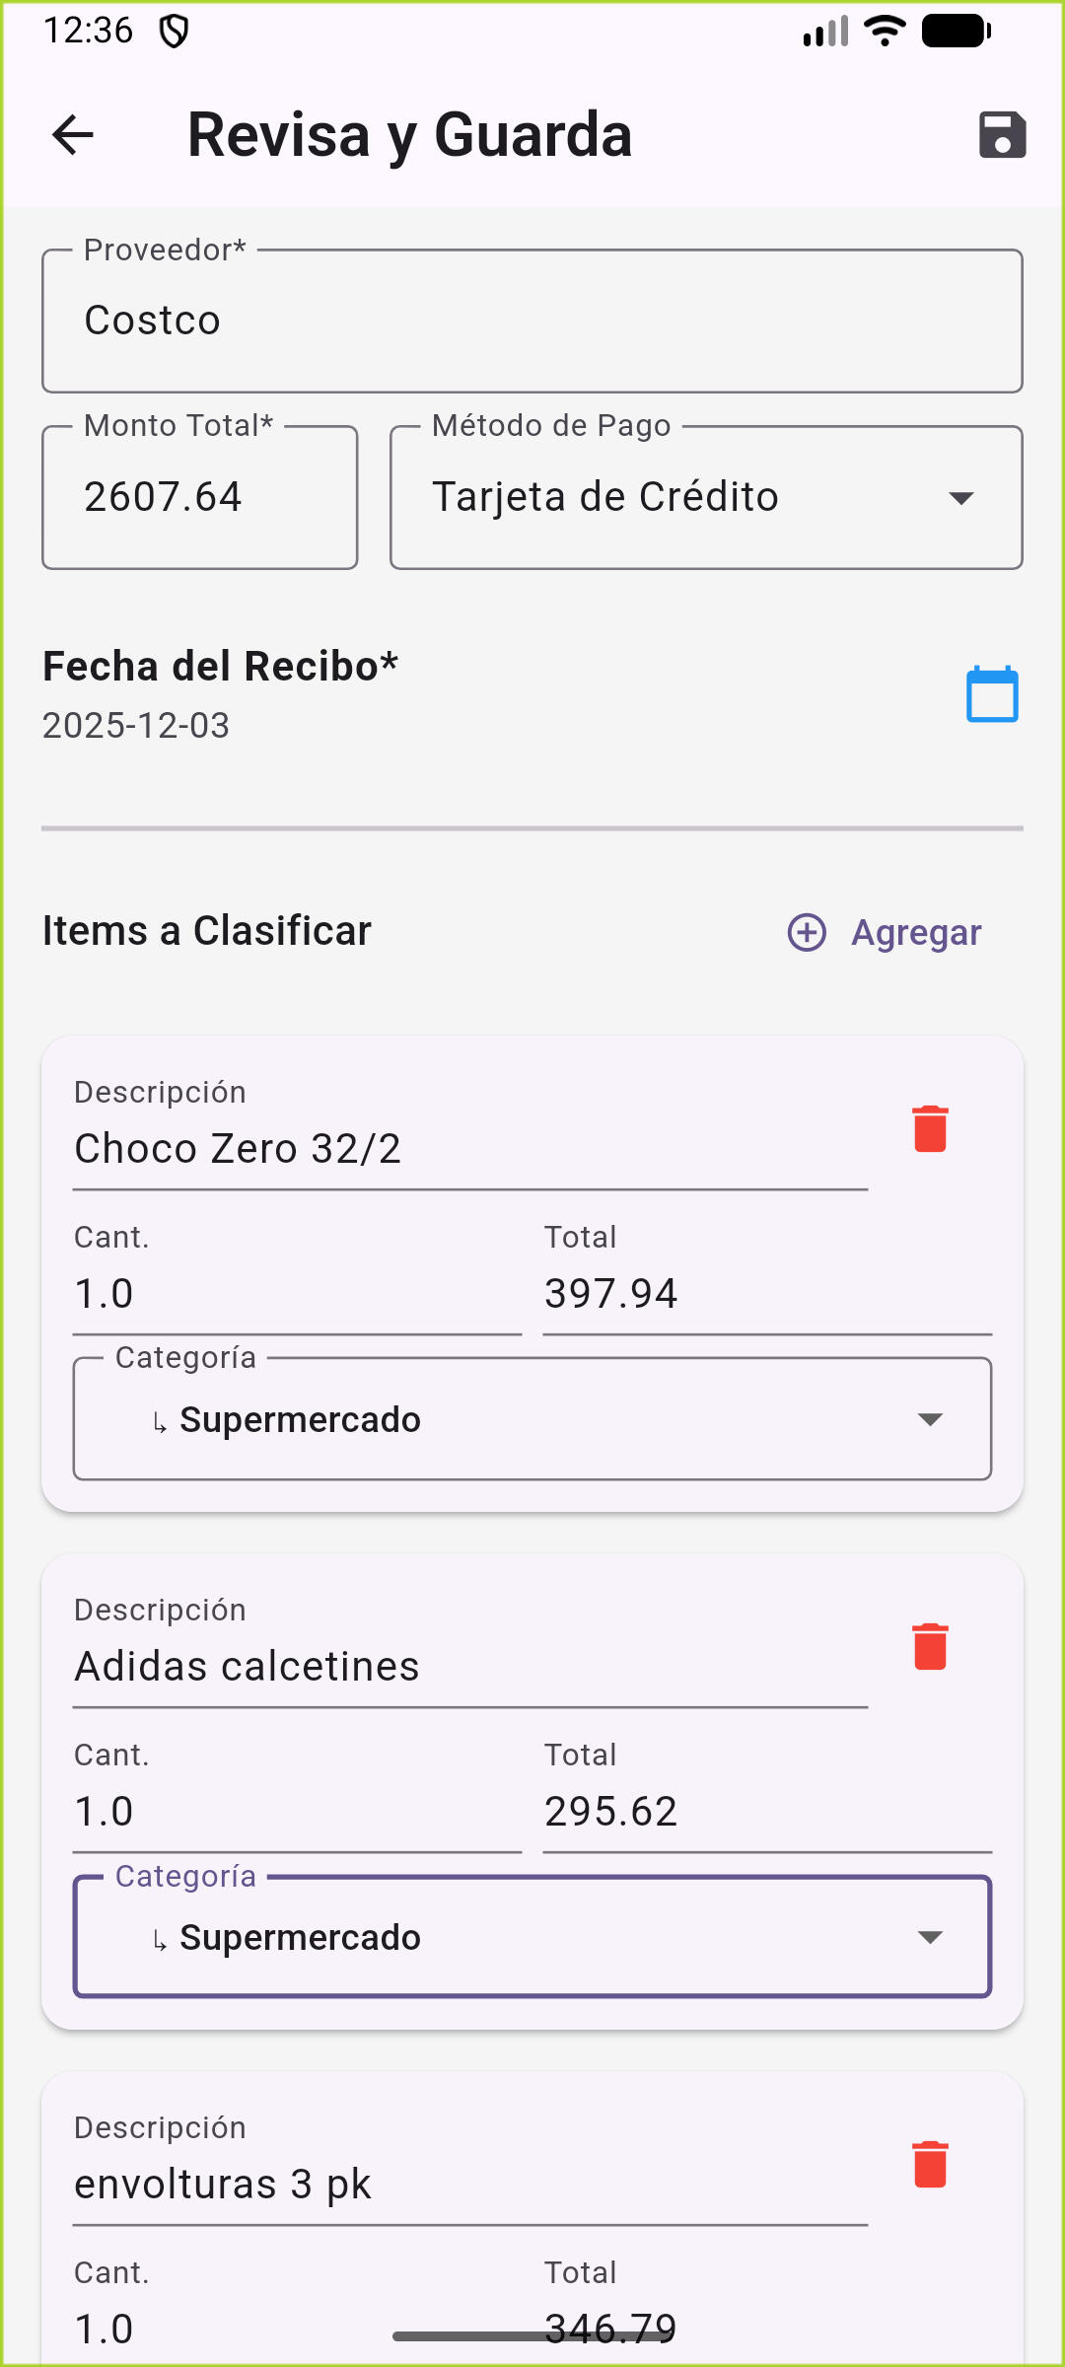Image resolution: width=1065 pixels, height=2367 pixels.
Task: Edit the Proveedor field containing Costco
Action: click(532, 322)
